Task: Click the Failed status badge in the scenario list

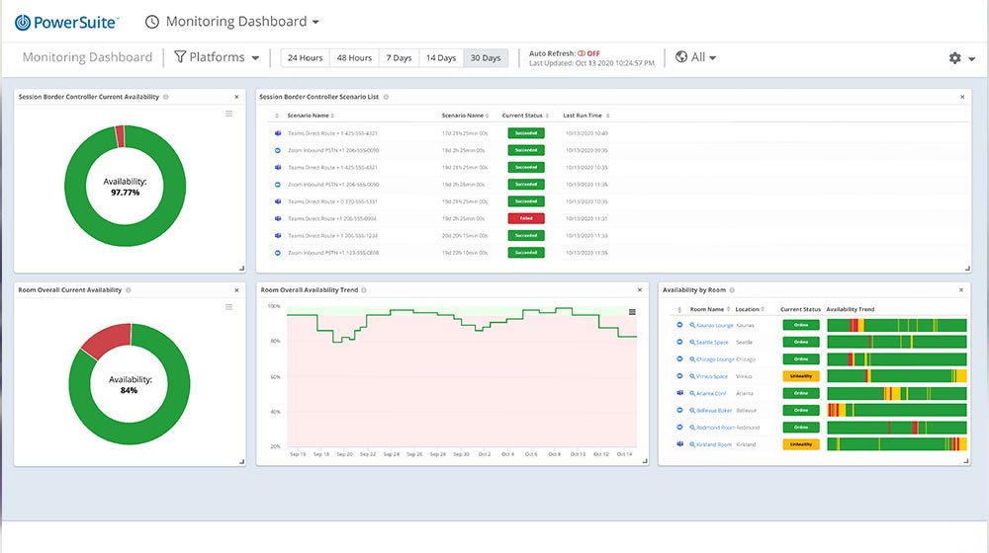Action: [x=525, y=218]
